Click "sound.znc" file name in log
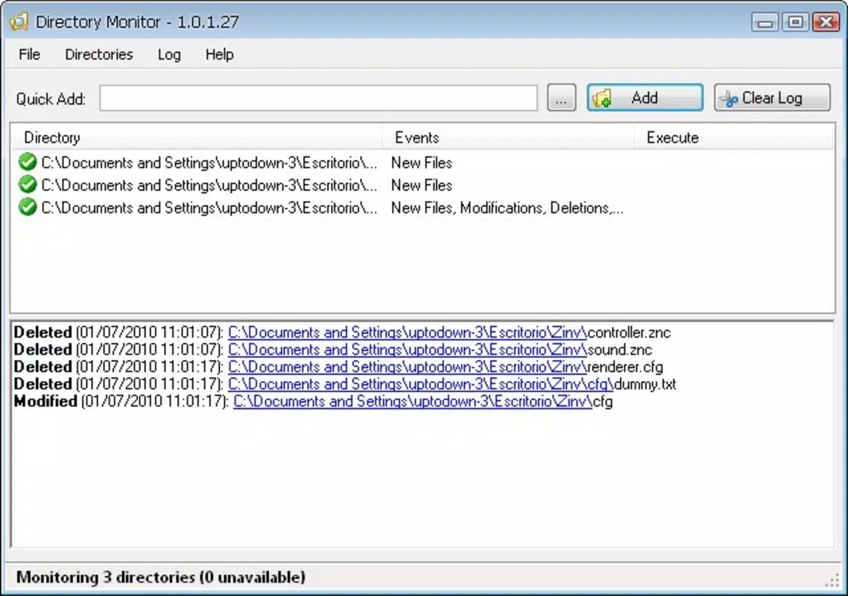 (x=620, y=349)
